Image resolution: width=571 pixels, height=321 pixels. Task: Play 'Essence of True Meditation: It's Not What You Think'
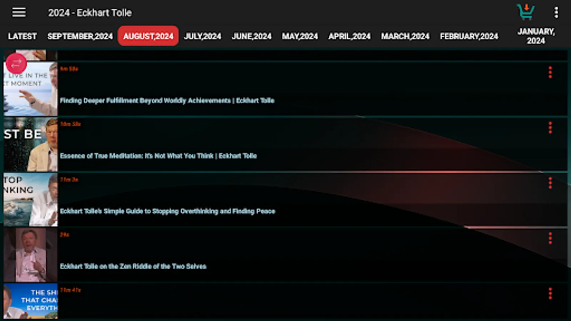pos(158,156)
